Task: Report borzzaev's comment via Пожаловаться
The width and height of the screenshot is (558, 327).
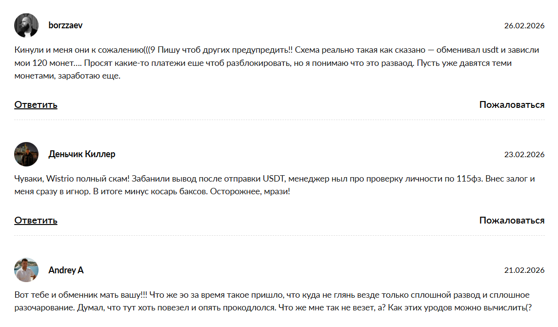Action: 512,104
